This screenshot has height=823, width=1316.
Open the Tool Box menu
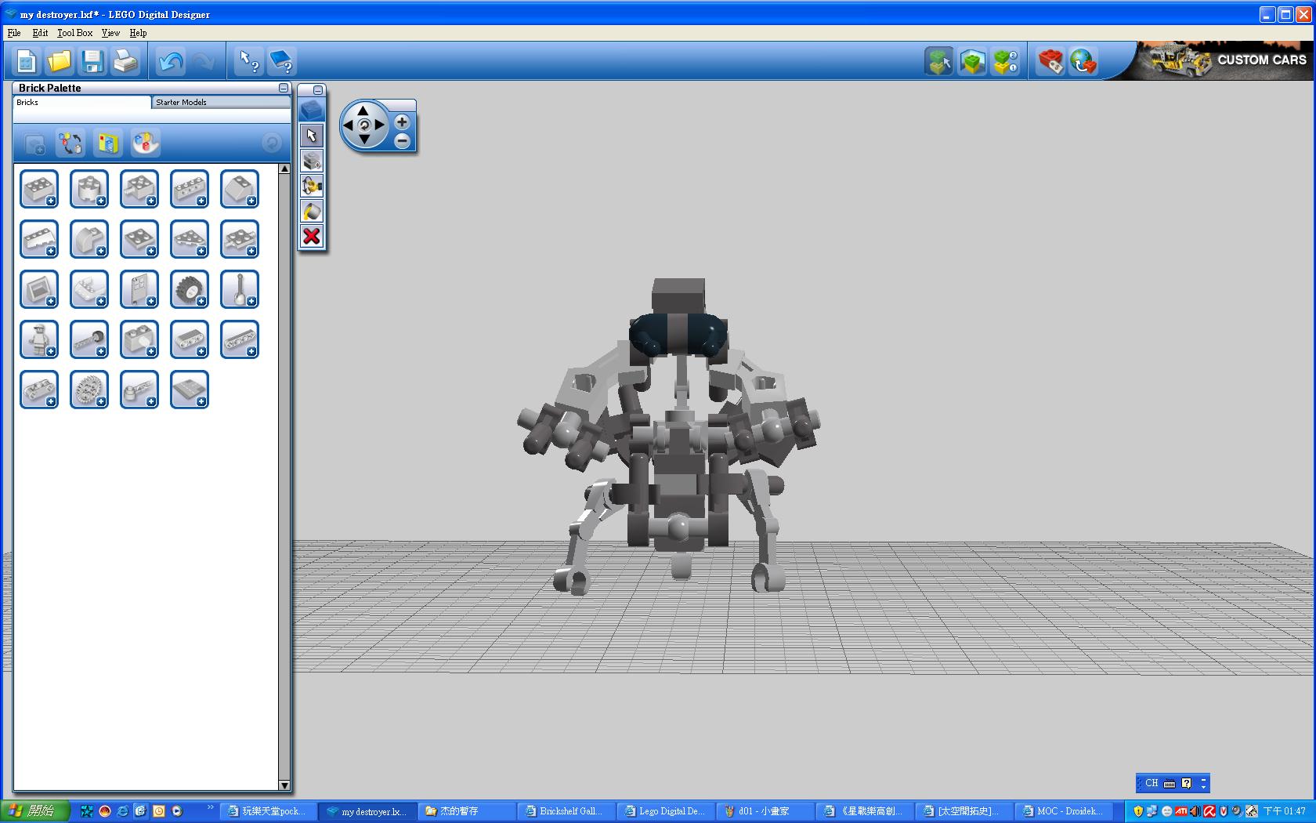[74, 33]
